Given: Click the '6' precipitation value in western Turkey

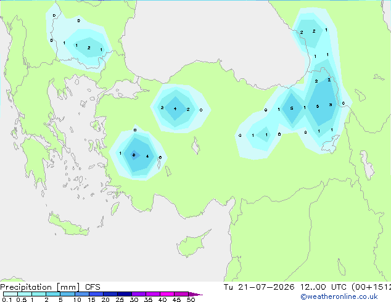Looking at the screenshot, I should pyautogui.click(x=134, y=155).
